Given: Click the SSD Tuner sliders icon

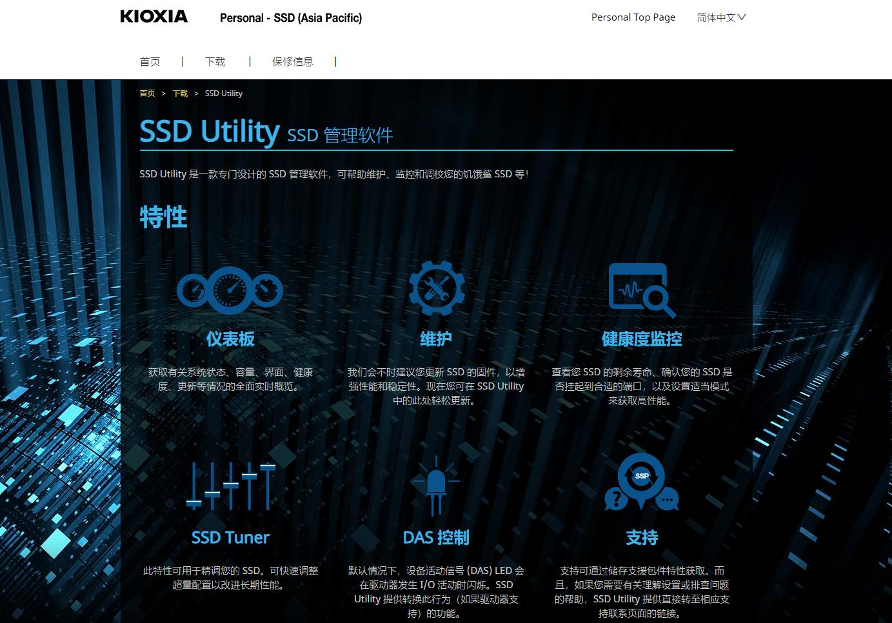Looking at the screenshot, I should tap(230, 486).
